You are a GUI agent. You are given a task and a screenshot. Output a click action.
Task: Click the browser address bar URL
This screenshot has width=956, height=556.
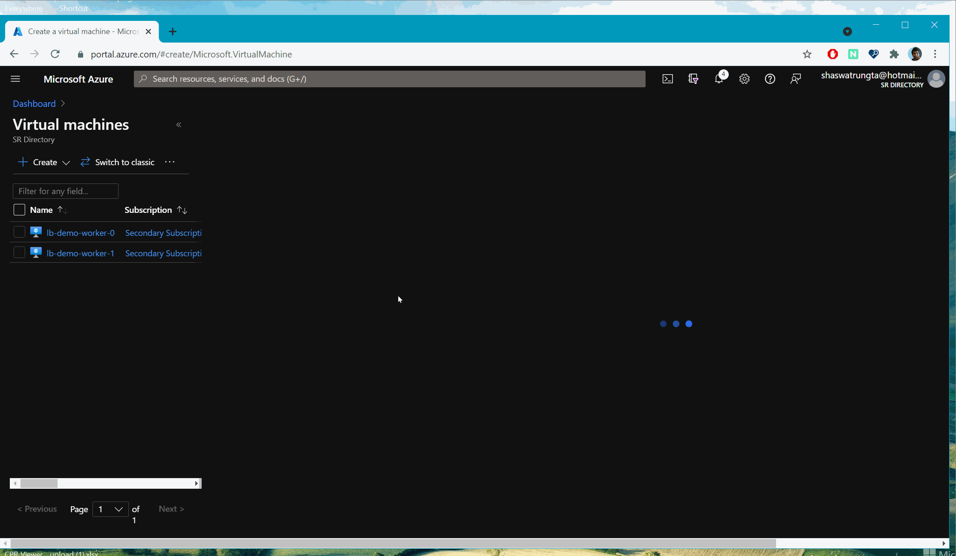(x=191, y=54)
